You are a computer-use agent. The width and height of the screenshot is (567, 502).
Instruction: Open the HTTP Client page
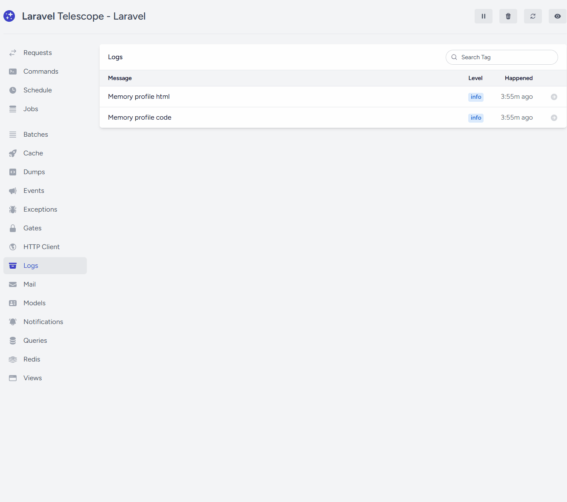(41, 247)
